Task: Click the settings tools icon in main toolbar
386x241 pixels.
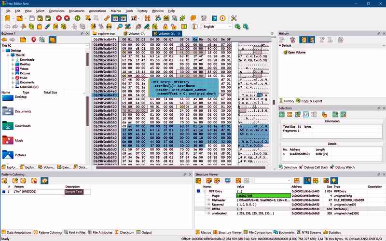Action: click(234, 18)
